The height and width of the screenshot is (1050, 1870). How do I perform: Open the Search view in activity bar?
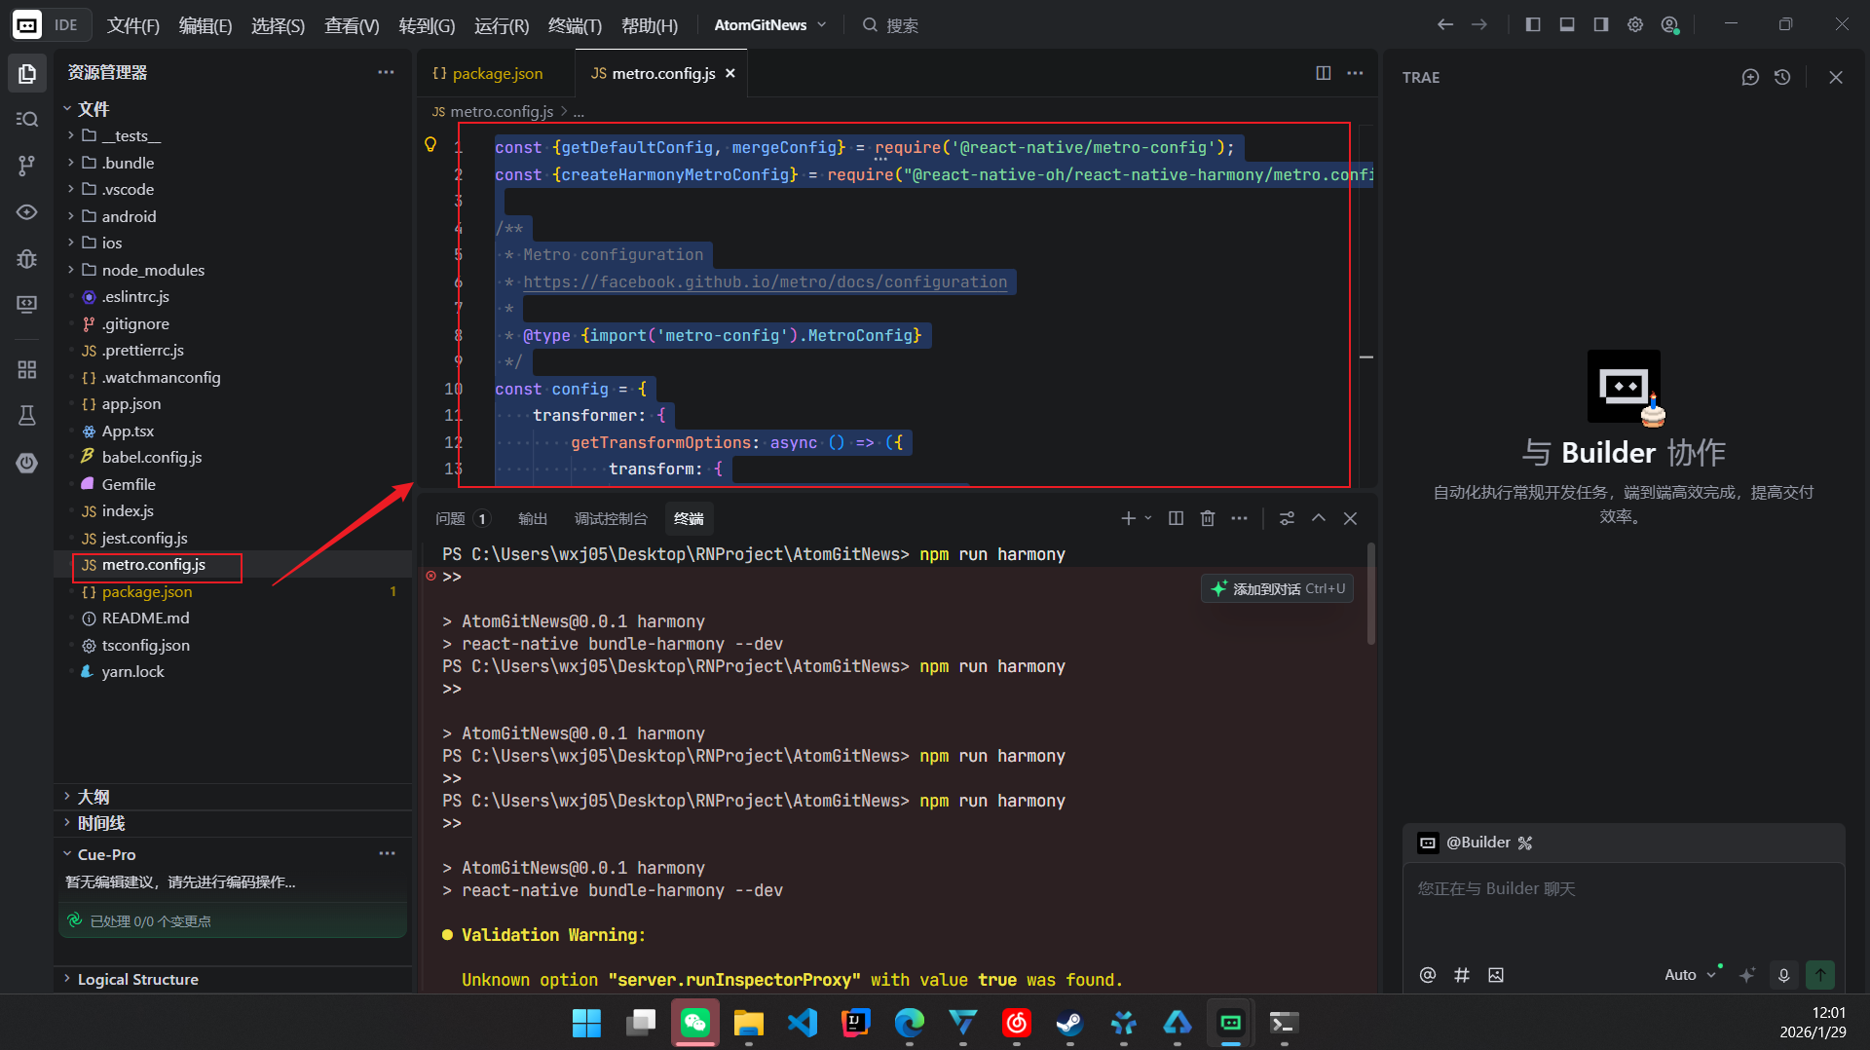tap(26, 119)
